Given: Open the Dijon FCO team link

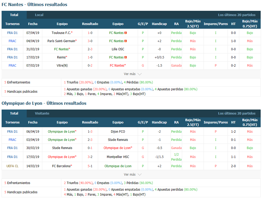Looking at the screenshot, I should (118, 132).
